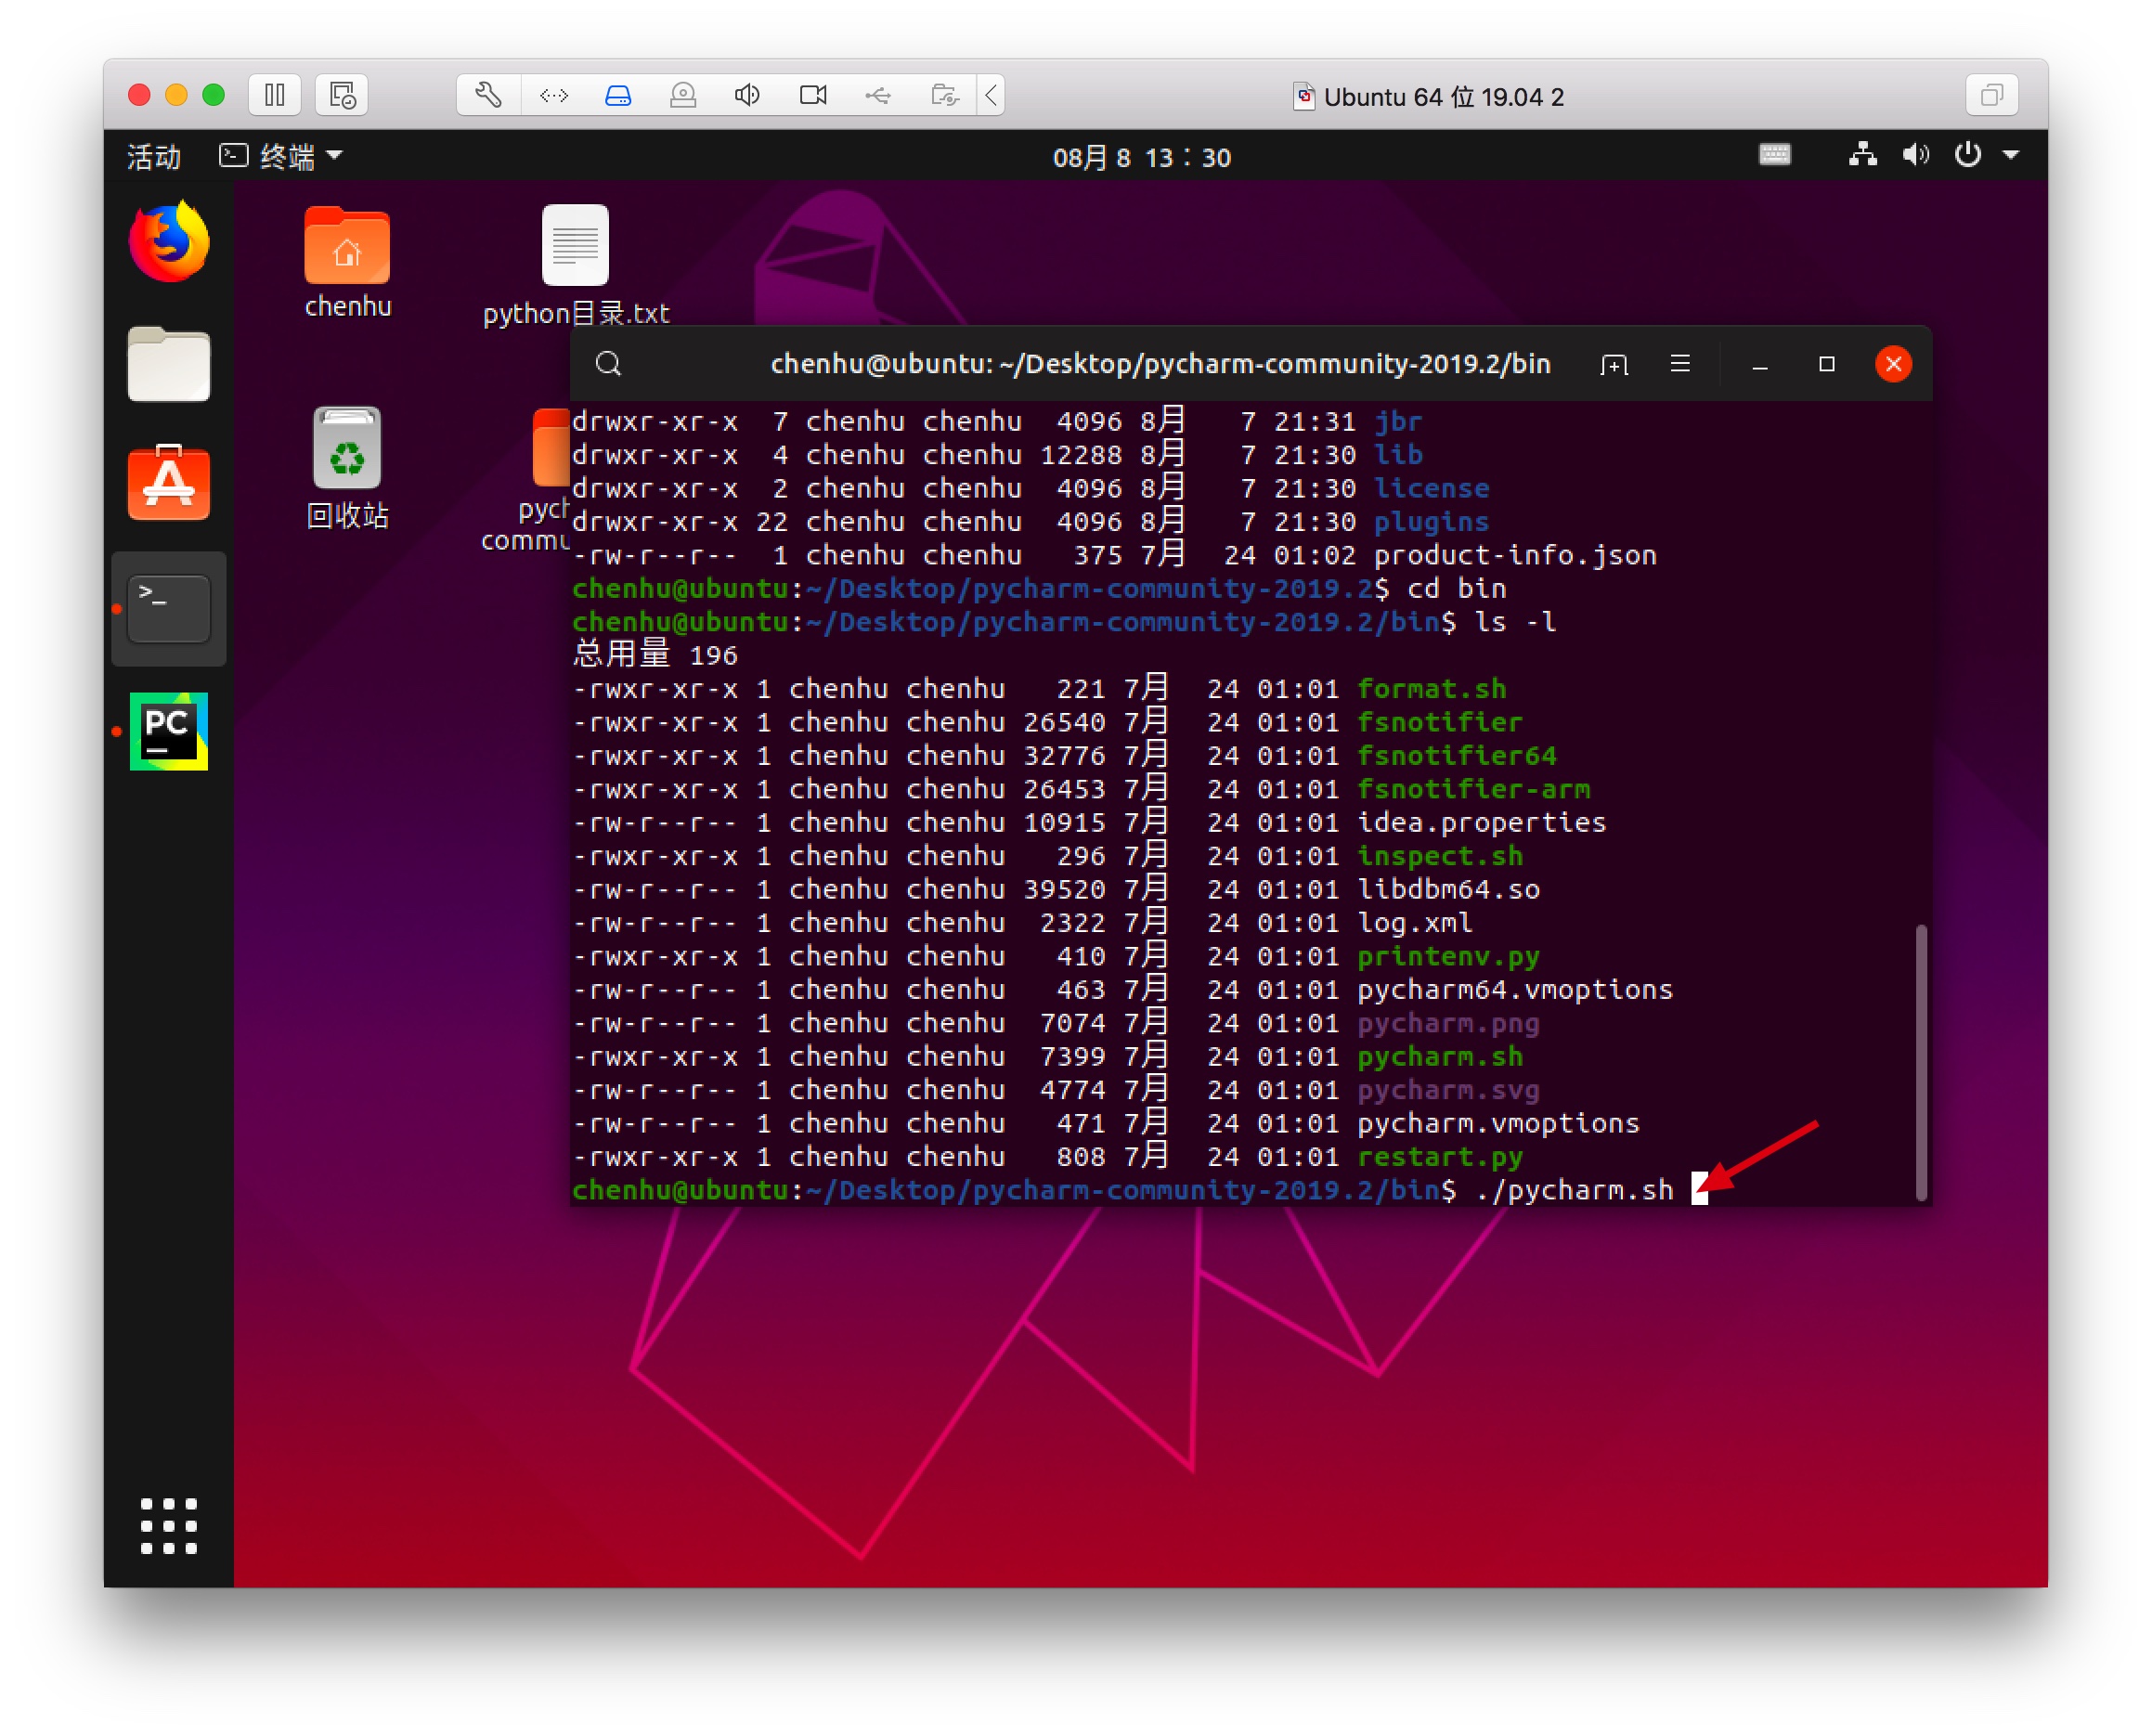Click the resize arrows icon in VMware toolbar
Viewport: 2152px width, 1736px height.
(553, 95)
